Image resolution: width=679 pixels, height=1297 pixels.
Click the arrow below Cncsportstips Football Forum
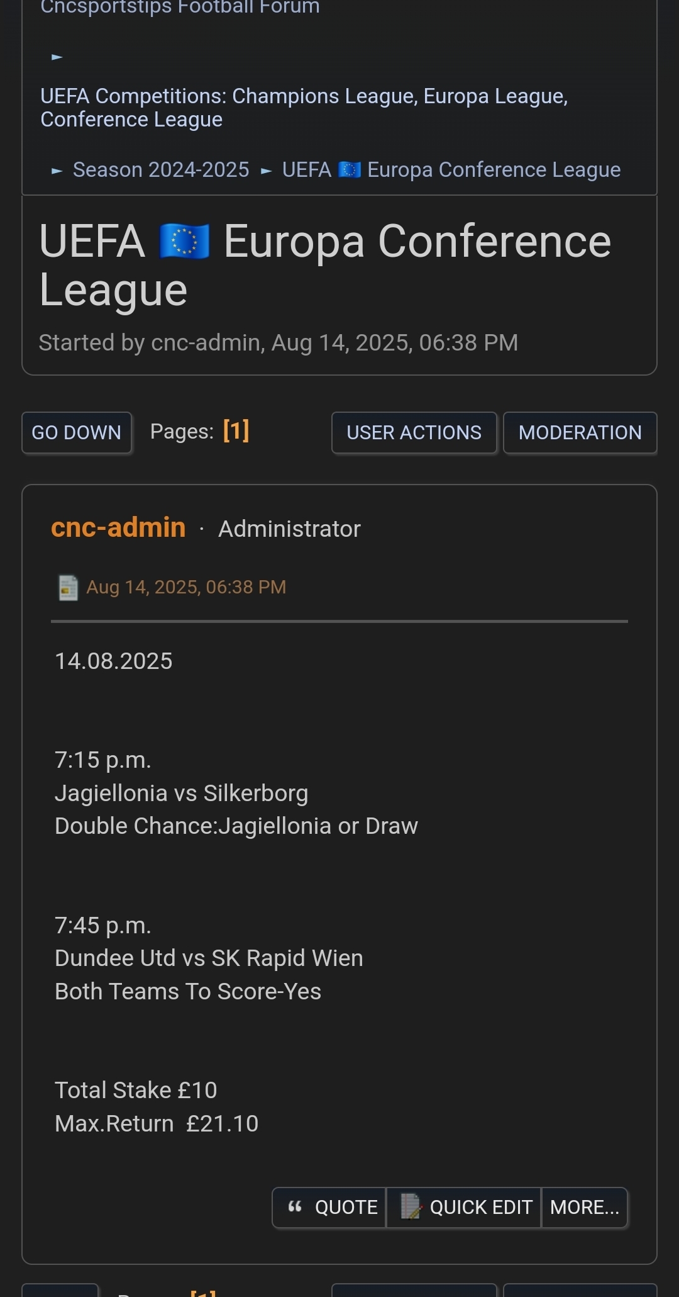pyautogui.click(x=57, y=57)
